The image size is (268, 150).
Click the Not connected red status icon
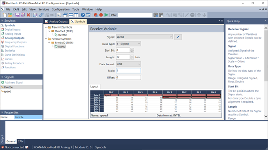click(x=2, y=147)
